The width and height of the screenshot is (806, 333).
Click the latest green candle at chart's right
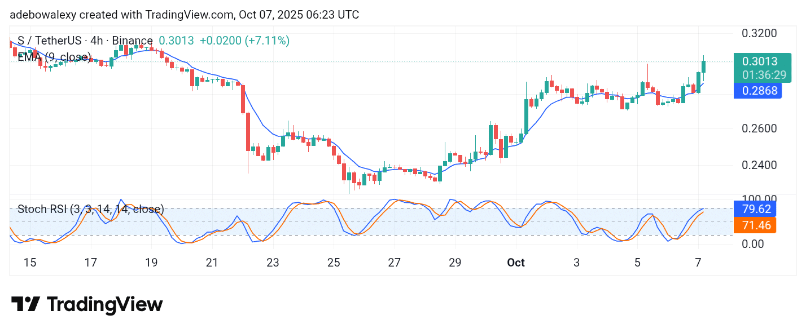coord(703,66)
